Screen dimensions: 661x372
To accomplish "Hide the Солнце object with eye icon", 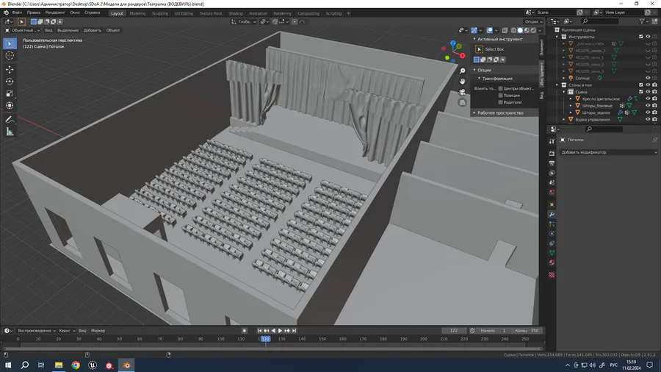I will pyautogui.click(x=648, y=78).
